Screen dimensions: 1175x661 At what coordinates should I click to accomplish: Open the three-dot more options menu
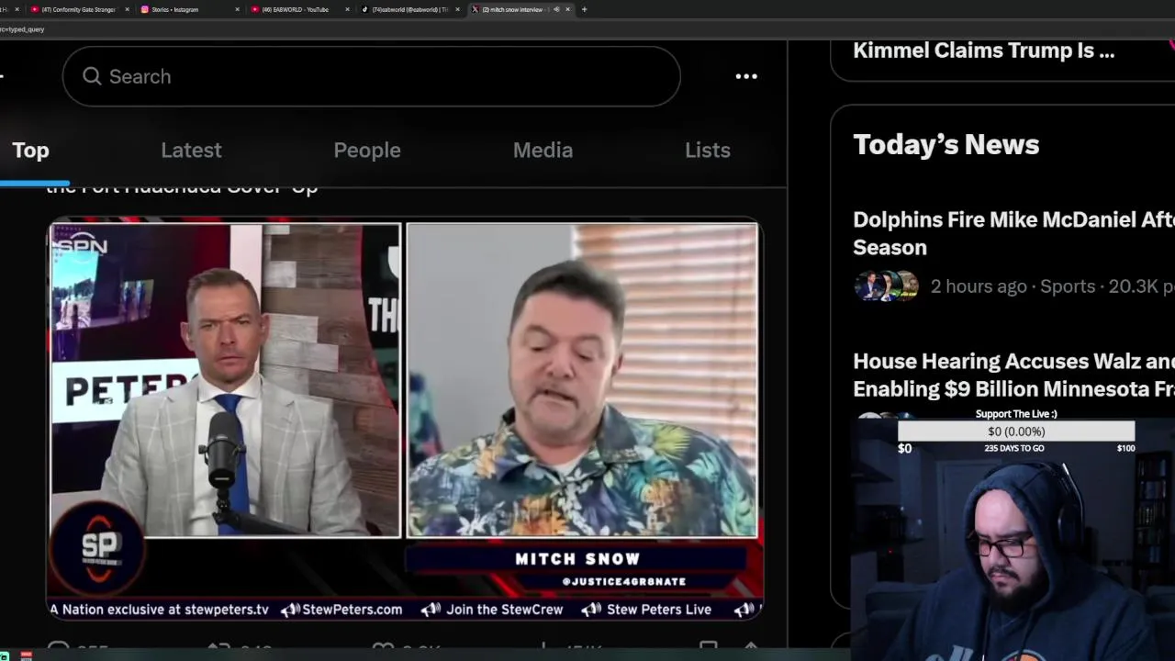tap(746, 76)
